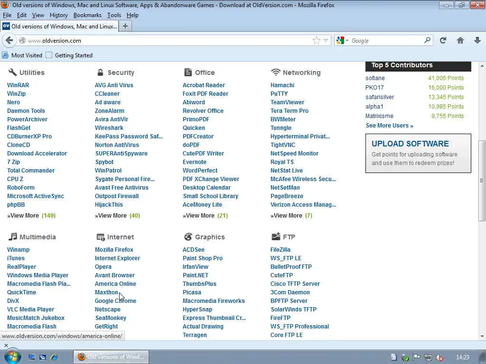
Task: Open the Tools menu
Action: point(114,15)
